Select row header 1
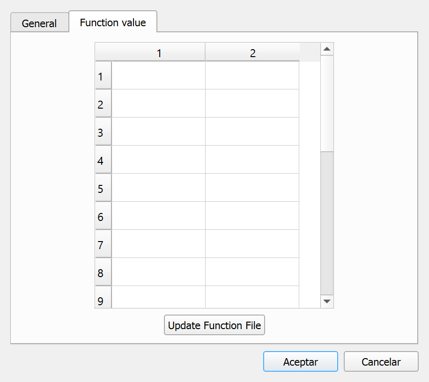 point(104,76)
